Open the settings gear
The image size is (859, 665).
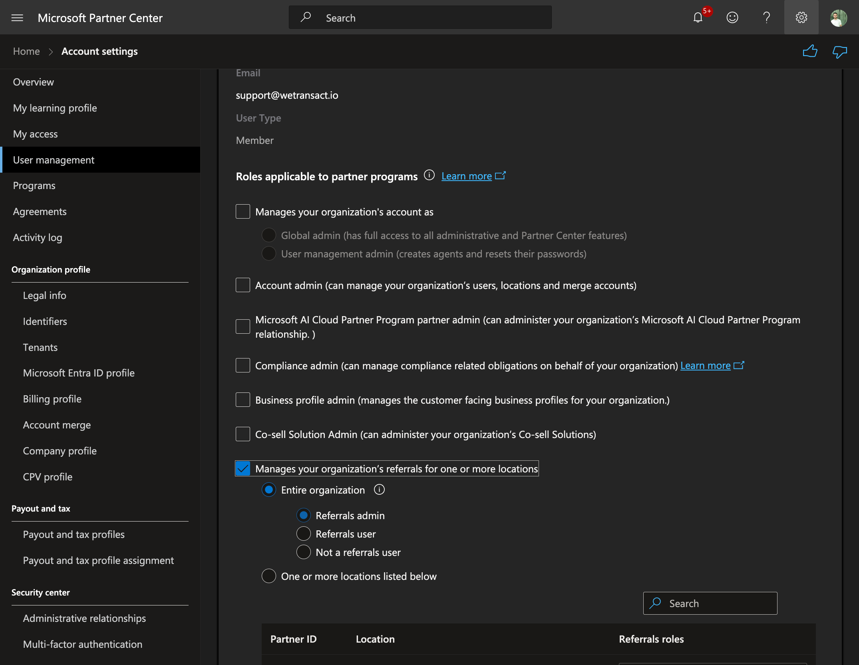[x=801, y=18]
